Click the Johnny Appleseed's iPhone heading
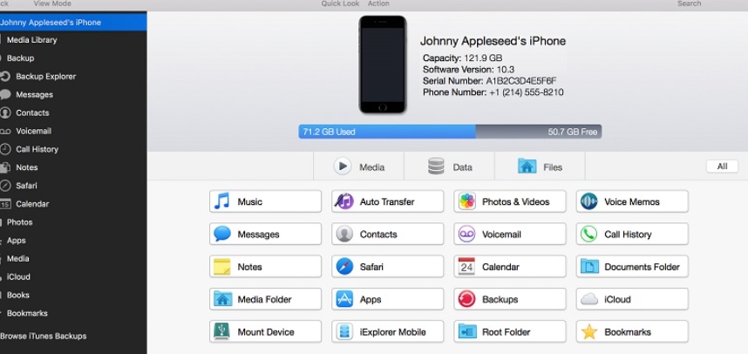This screenshot has width=748, height=354. click(493, 41)
